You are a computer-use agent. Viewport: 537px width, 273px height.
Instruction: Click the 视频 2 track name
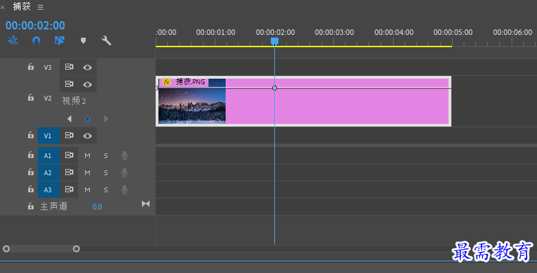coord(74,101)
